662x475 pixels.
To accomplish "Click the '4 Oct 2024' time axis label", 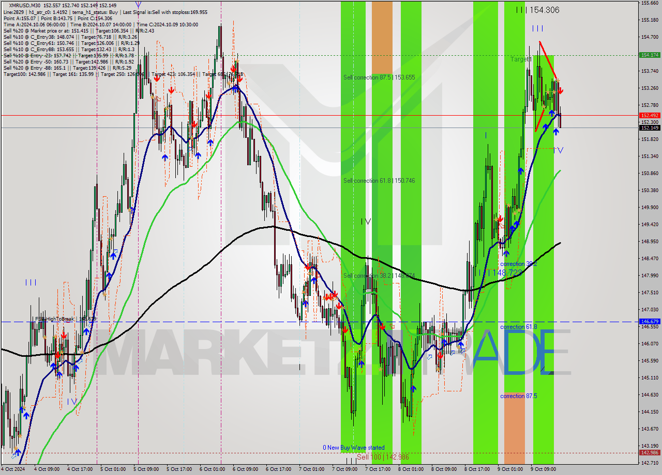I will (x=13, y=469).
